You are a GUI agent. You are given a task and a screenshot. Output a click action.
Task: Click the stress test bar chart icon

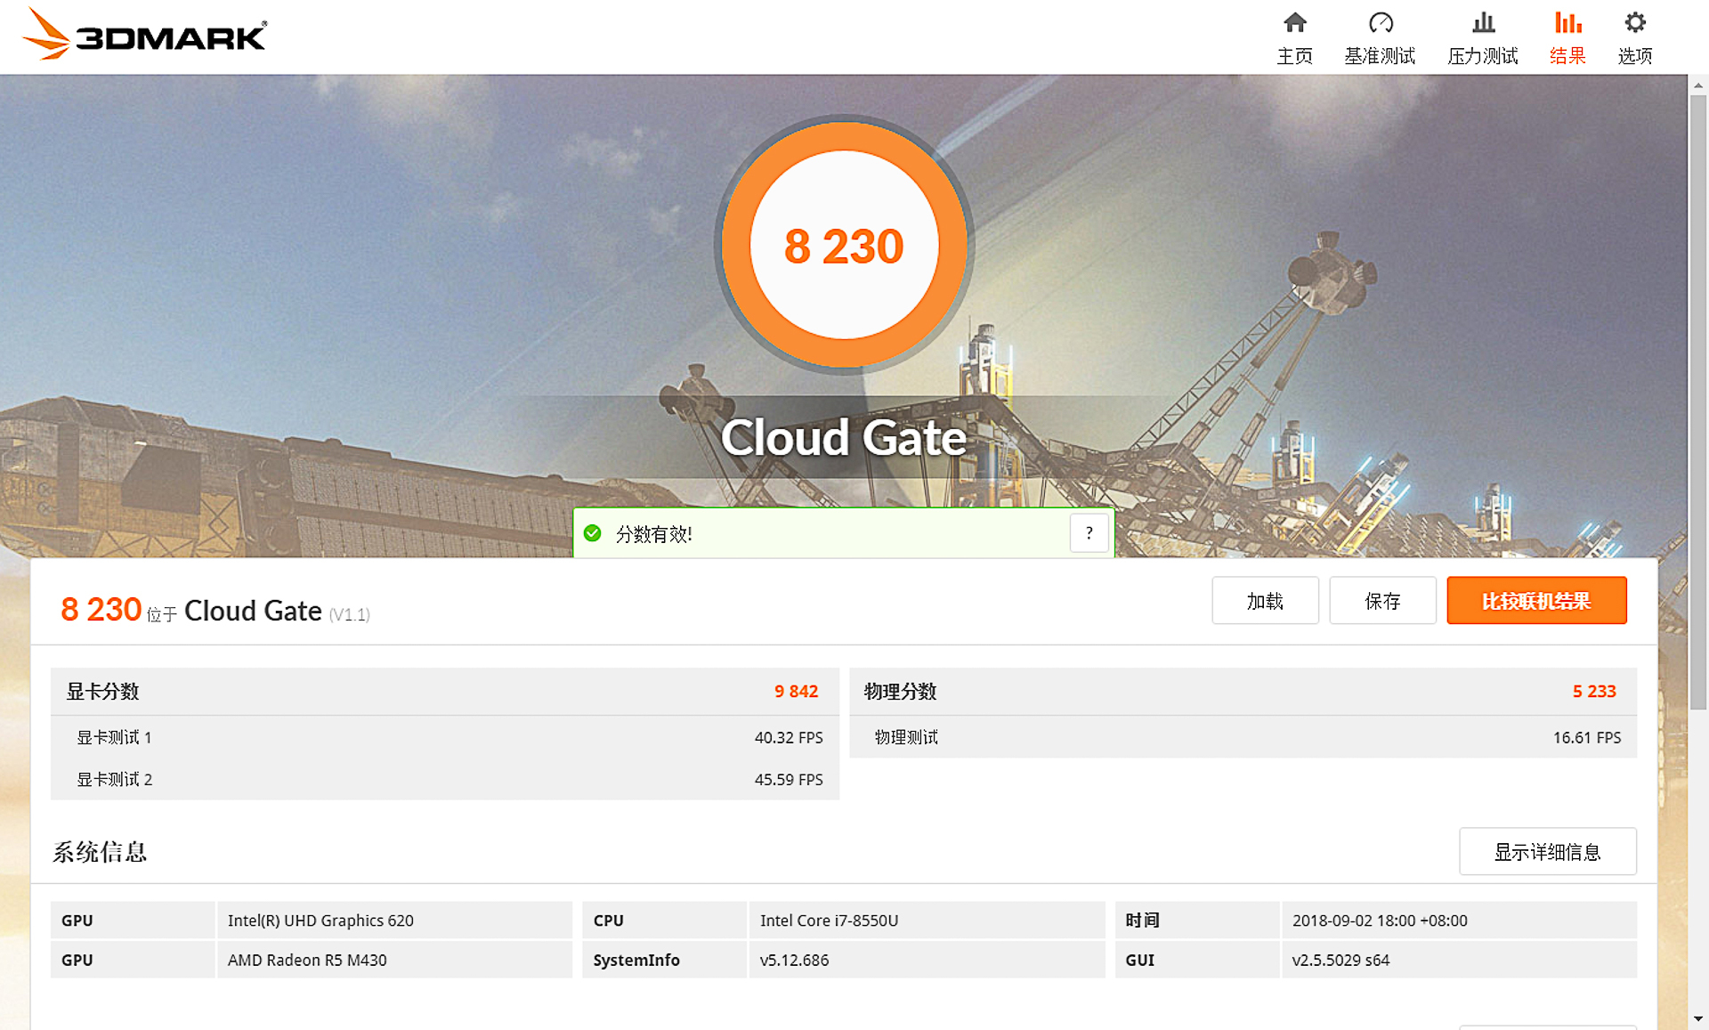pyautogui.click(x=1483, y=22)
